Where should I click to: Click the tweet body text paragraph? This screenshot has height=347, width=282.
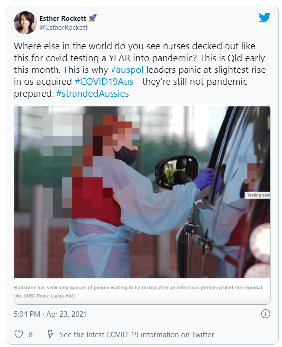click(140, 69)
